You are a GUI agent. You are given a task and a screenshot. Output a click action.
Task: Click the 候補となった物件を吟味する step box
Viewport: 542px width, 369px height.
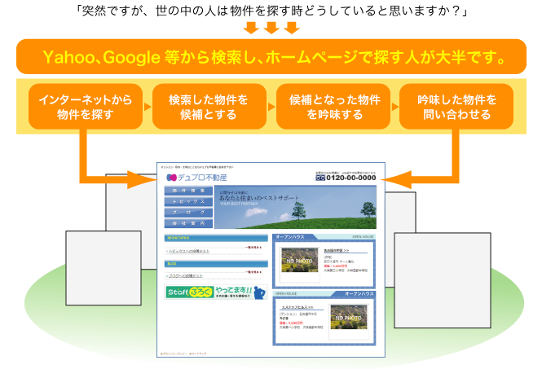333,107
